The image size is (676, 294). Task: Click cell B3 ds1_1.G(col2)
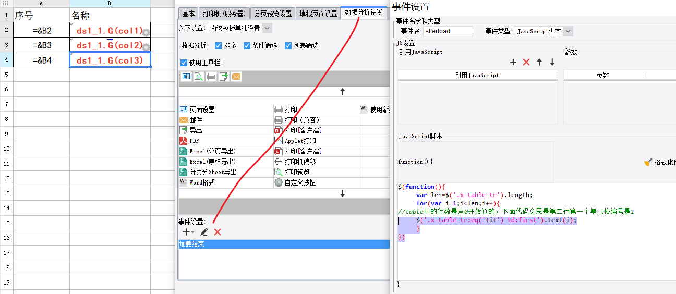tap(110, 45)
